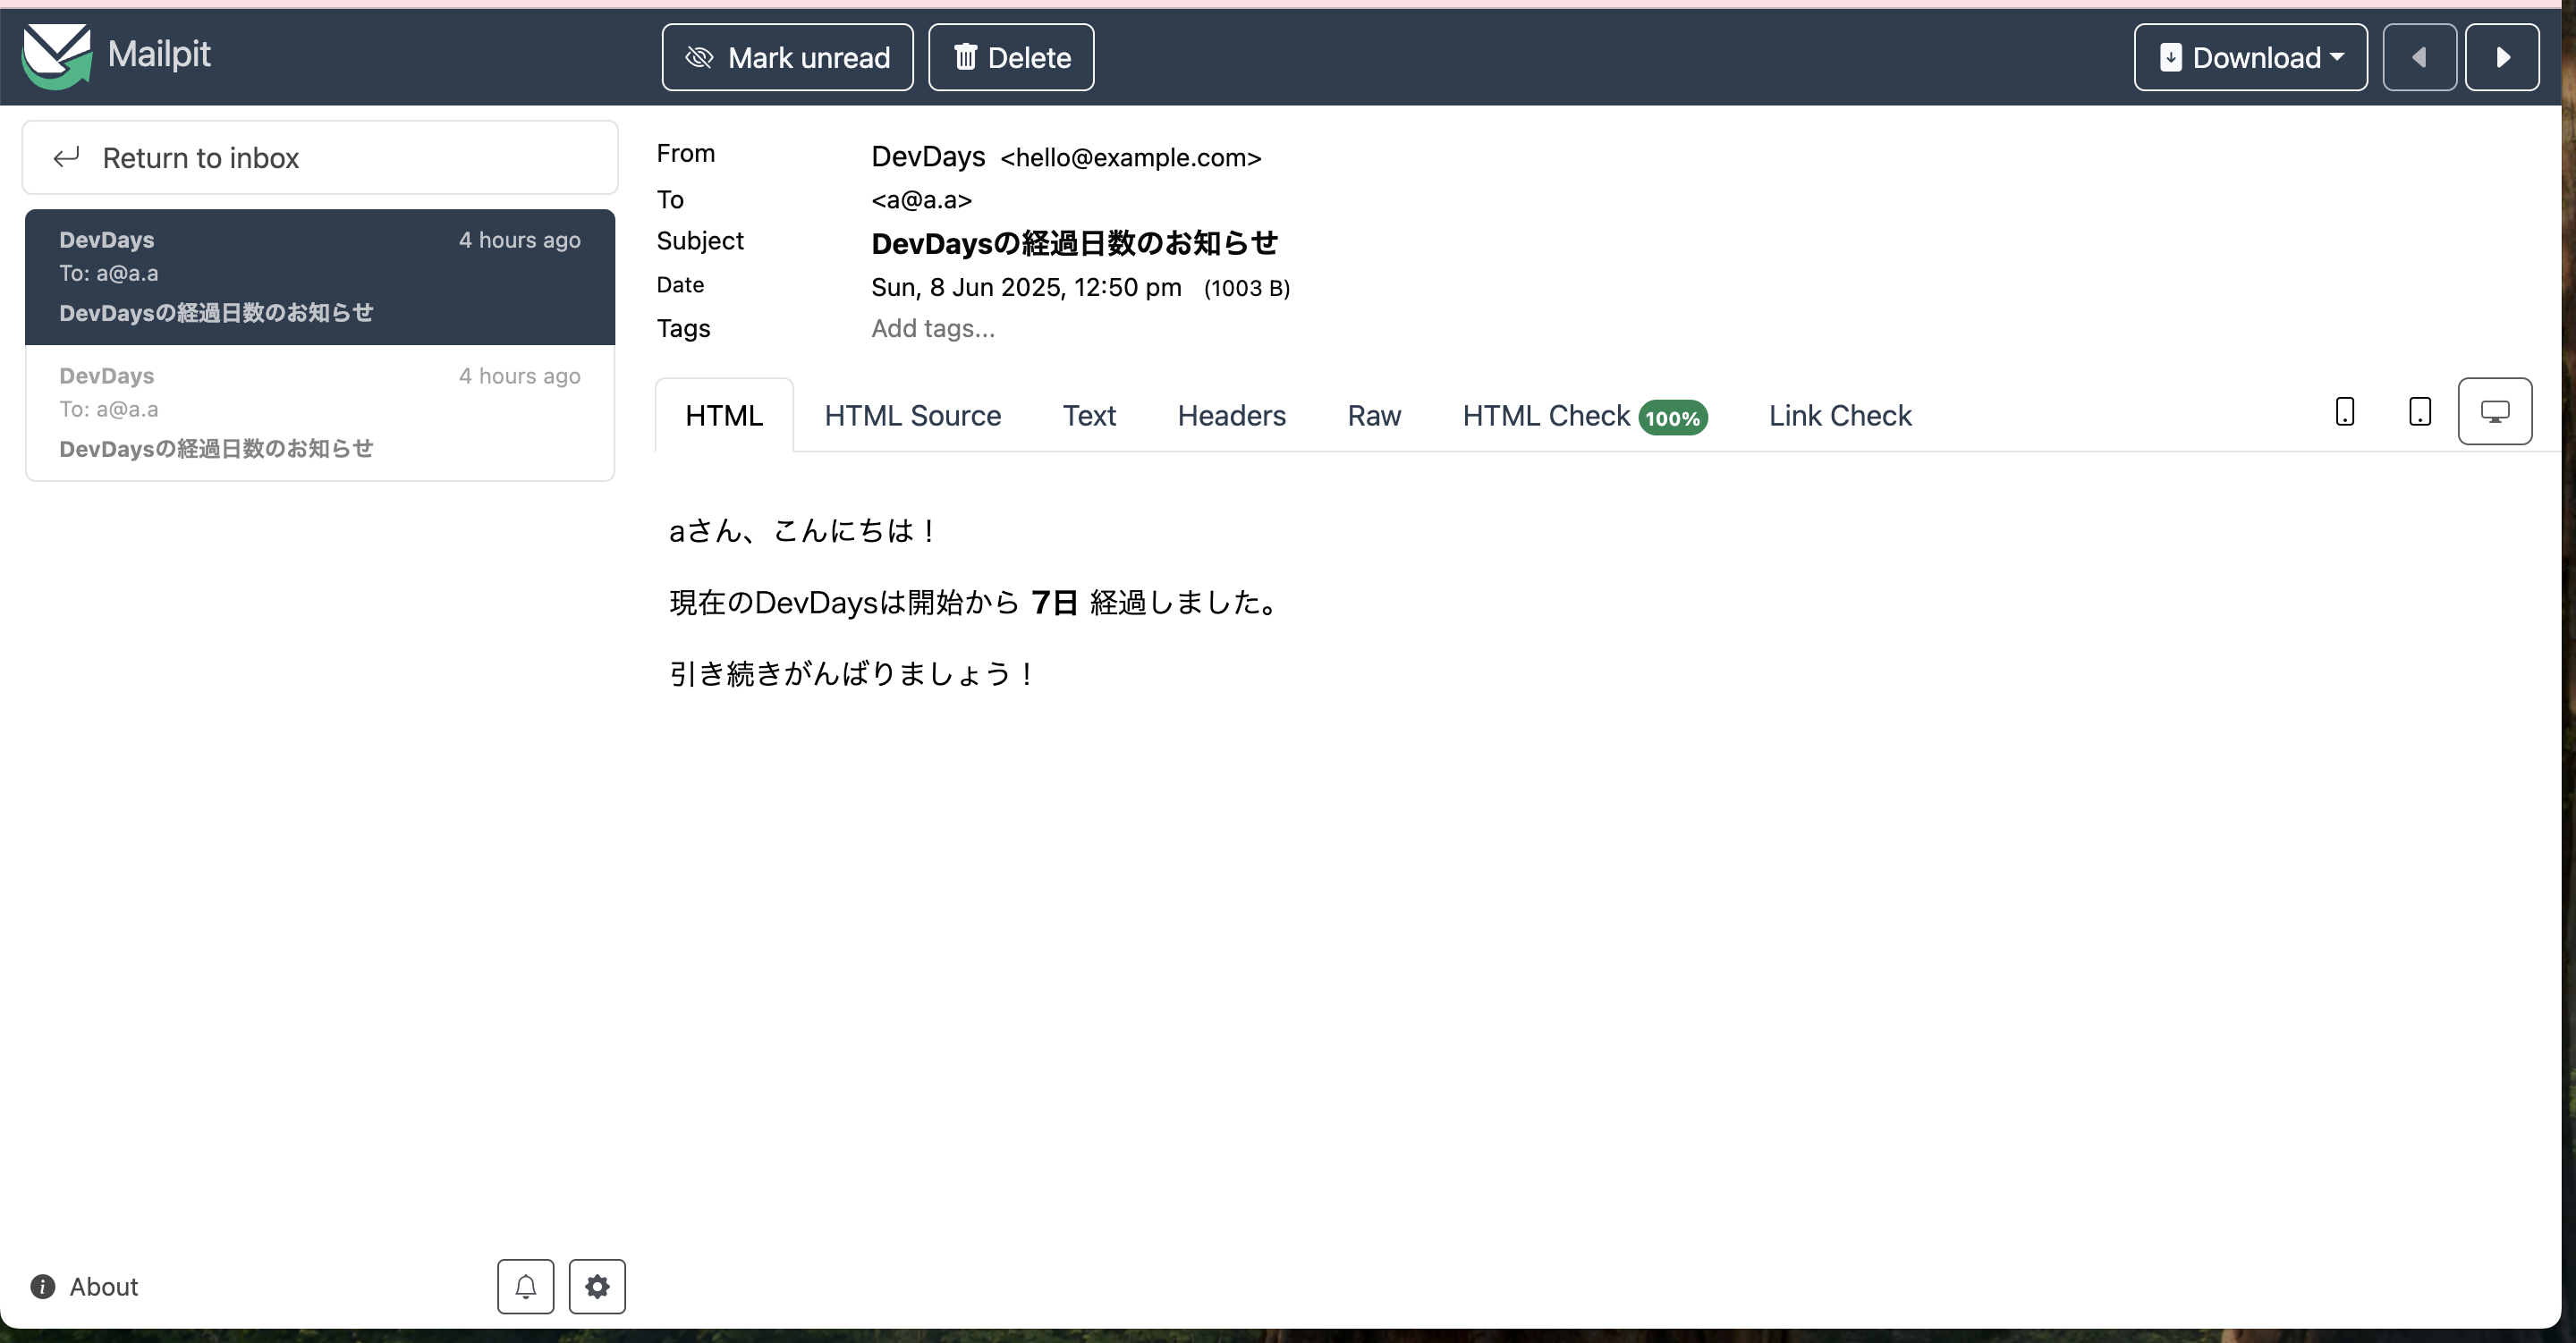The image size is (2576, 1343).
Task: Open the About information
Action: 84,1286
